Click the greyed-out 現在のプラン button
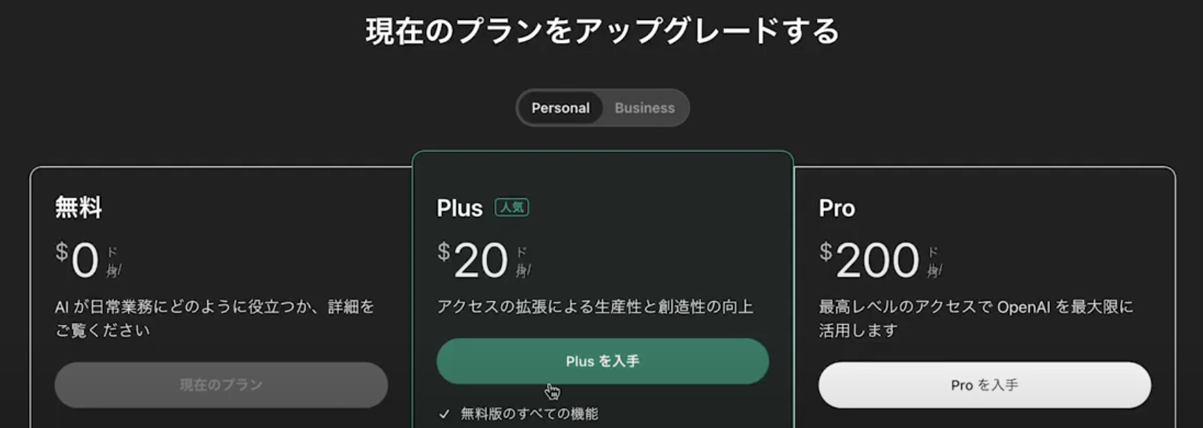The width and height of the screenshot is (1203, 428). point(221,385)
